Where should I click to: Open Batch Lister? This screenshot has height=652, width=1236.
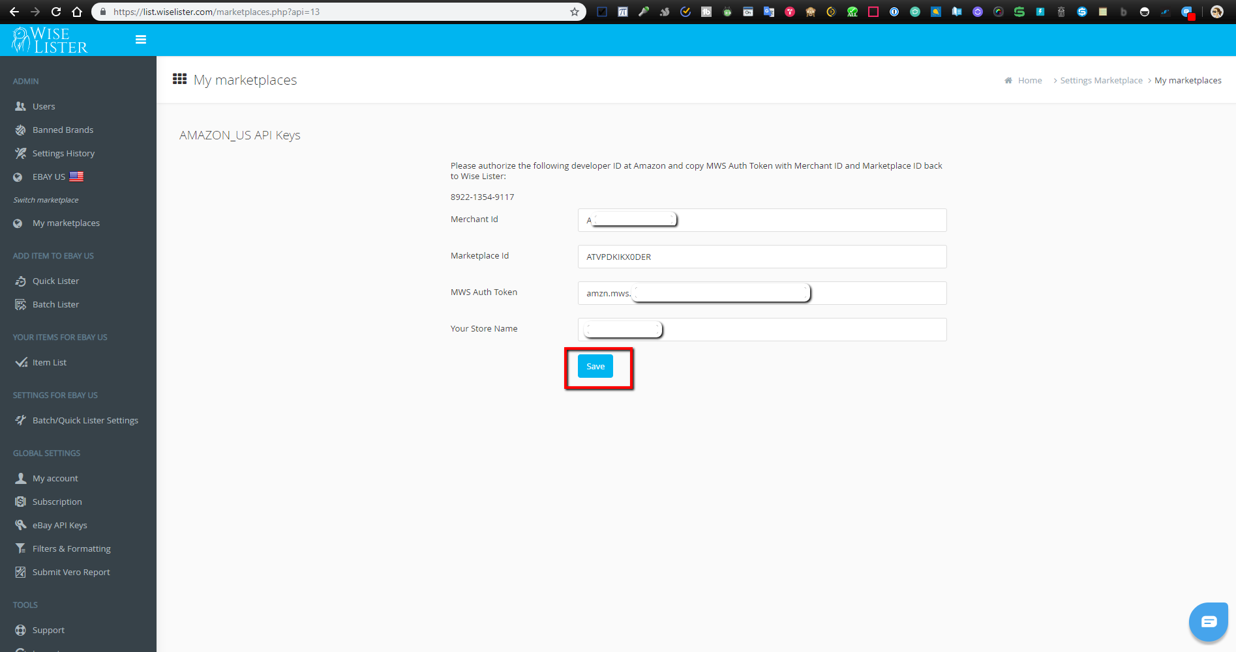click(x=55, y=304)
